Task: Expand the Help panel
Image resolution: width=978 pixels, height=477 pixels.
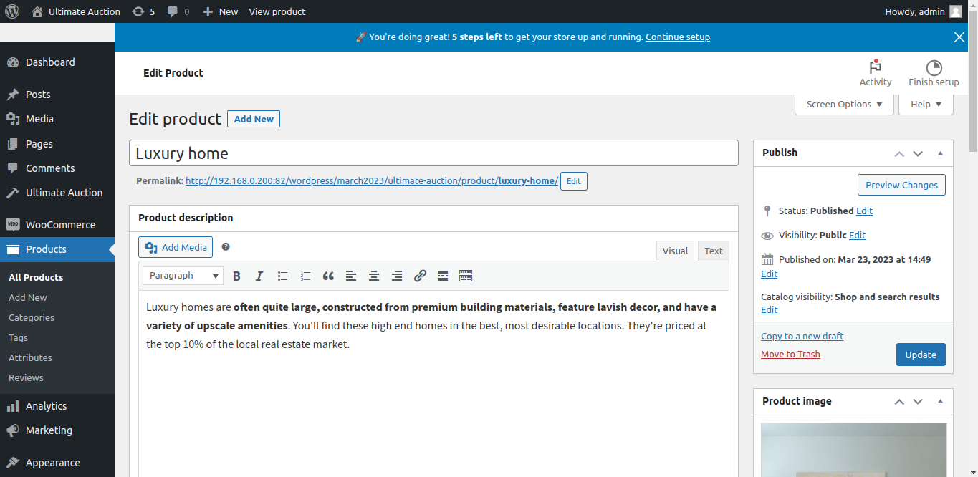Action: coord(926,104)
